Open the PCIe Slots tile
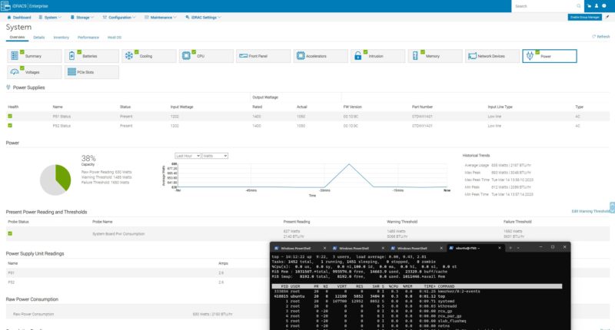 tap(92, 72)
